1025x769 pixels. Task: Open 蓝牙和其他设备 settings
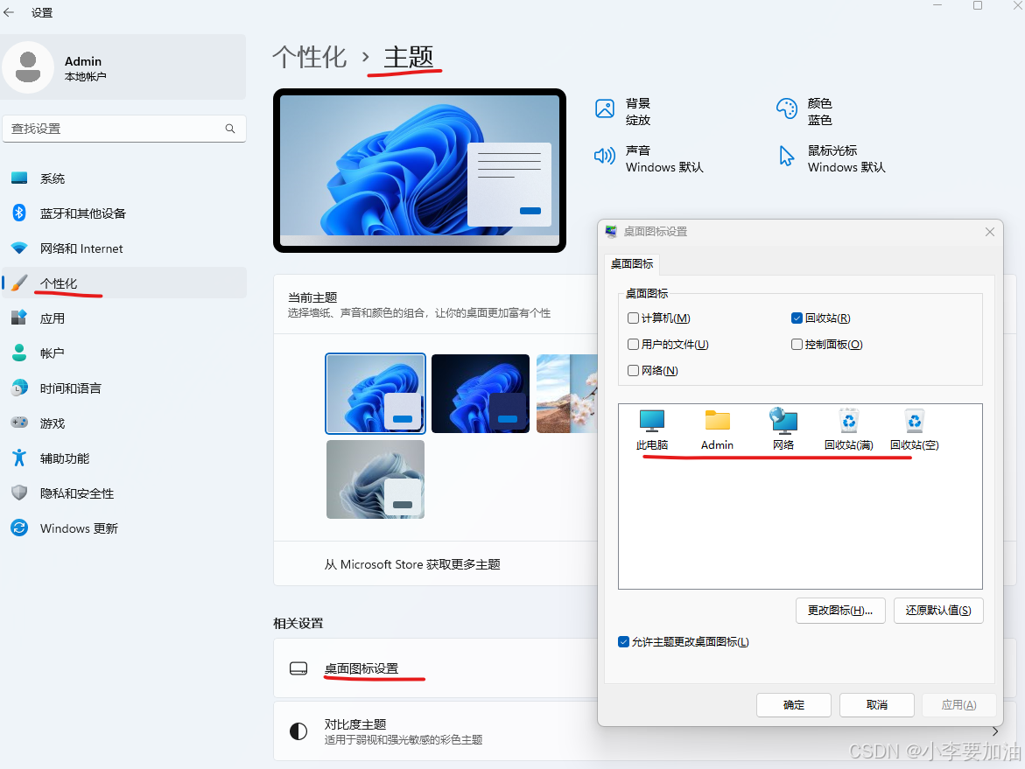point(124,213)
